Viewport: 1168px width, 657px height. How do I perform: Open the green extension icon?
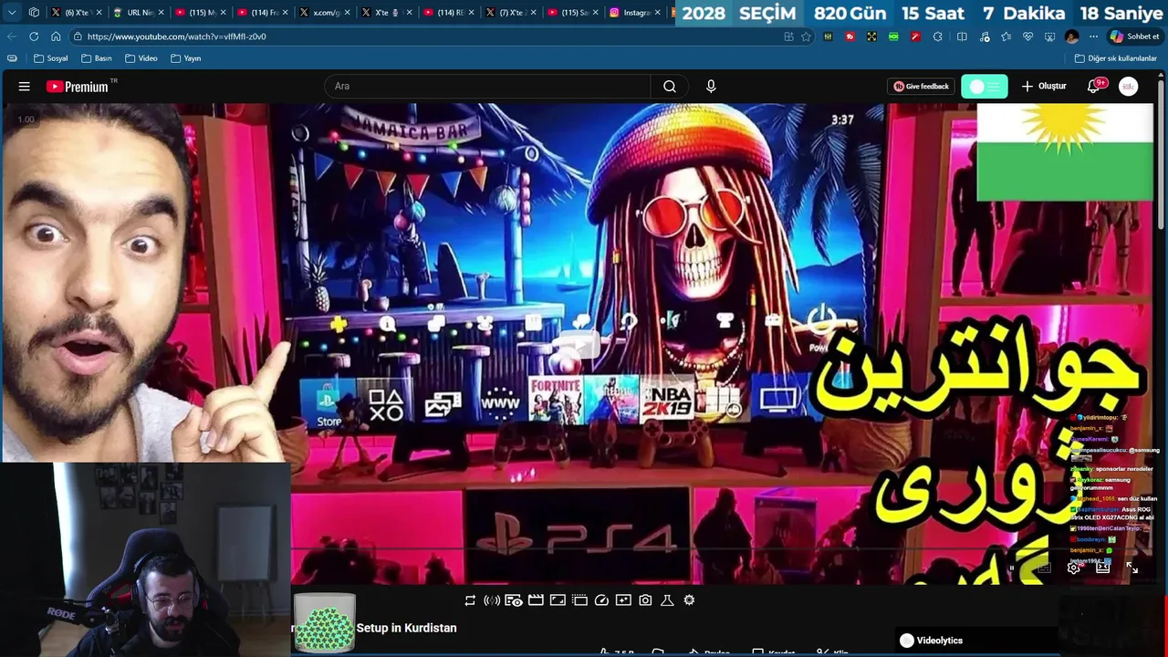893,36
